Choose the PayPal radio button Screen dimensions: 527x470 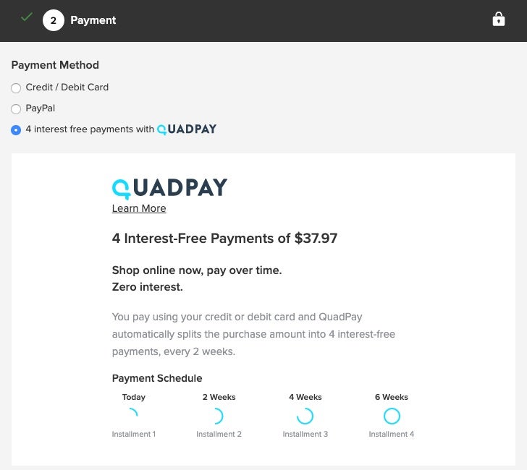pyautogui.click(x=16, y=109)
